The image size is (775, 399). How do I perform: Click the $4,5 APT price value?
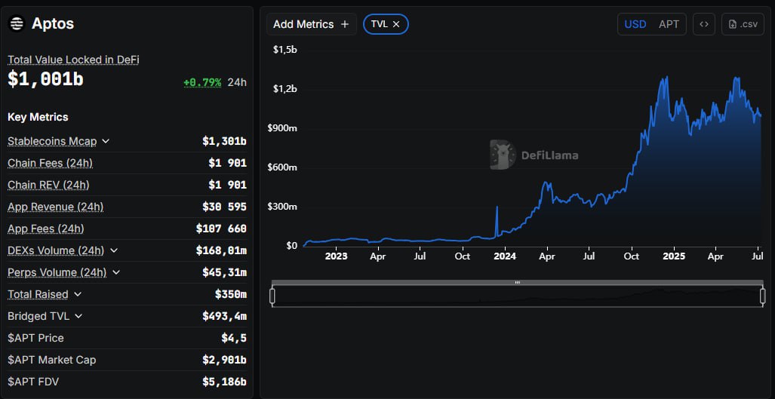(x=234, y=338)
